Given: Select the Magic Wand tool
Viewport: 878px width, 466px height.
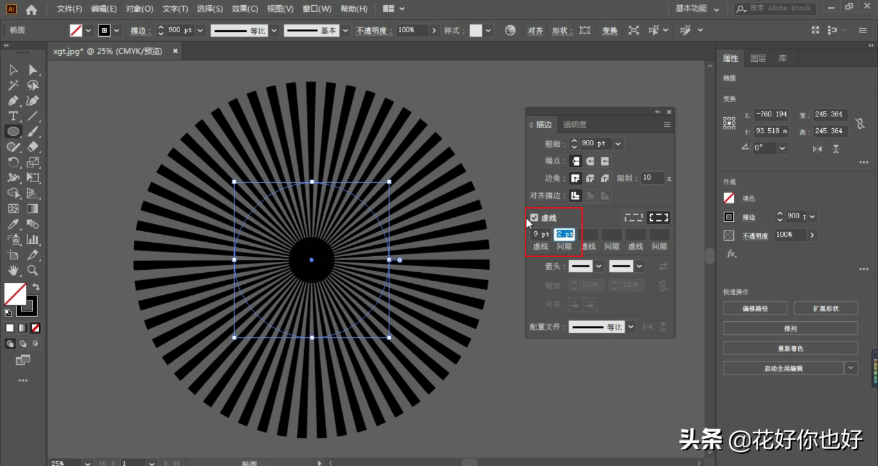Looking at the screenshot, I should point(14,85).
